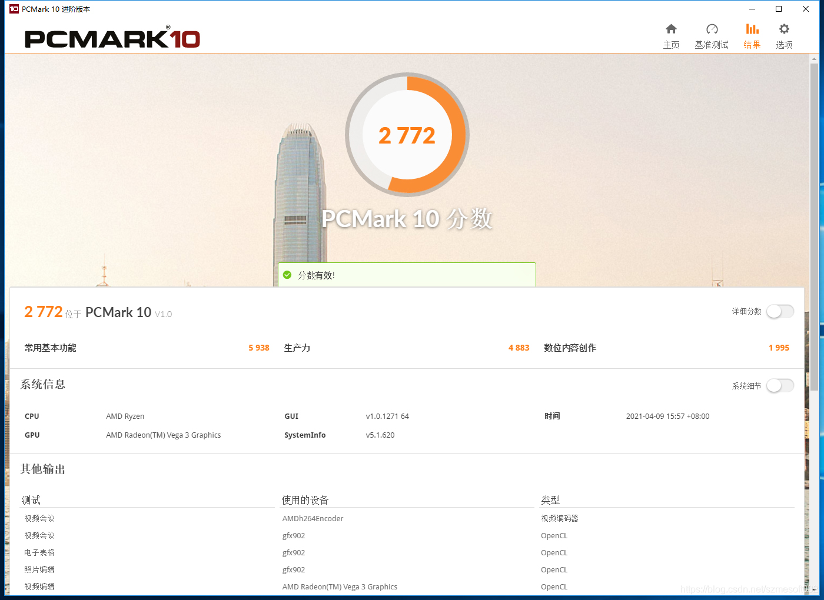
Task: Minimize the PCMark 10 window
Action: [x=752, y=9]
